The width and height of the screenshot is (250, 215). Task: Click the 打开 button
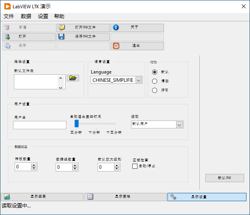tap(29, 37)
